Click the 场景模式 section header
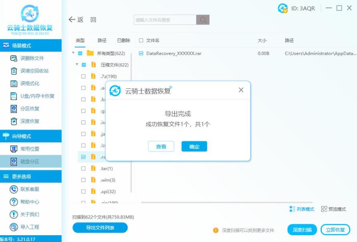This screenshot has height=242, width=357. [31, 46]
